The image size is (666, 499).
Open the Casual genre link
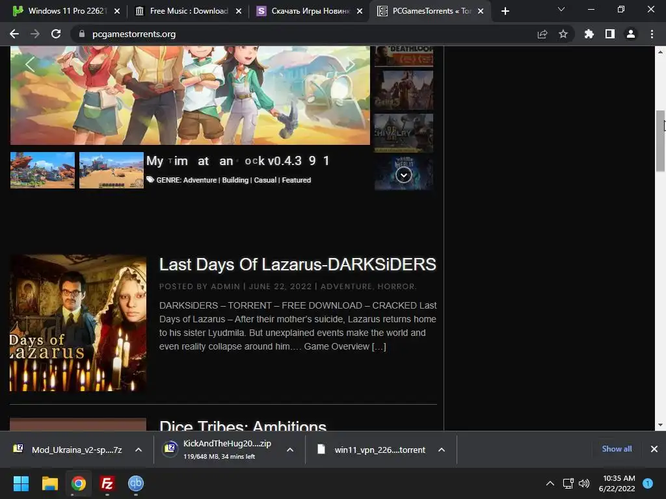[x=265, y=180]
